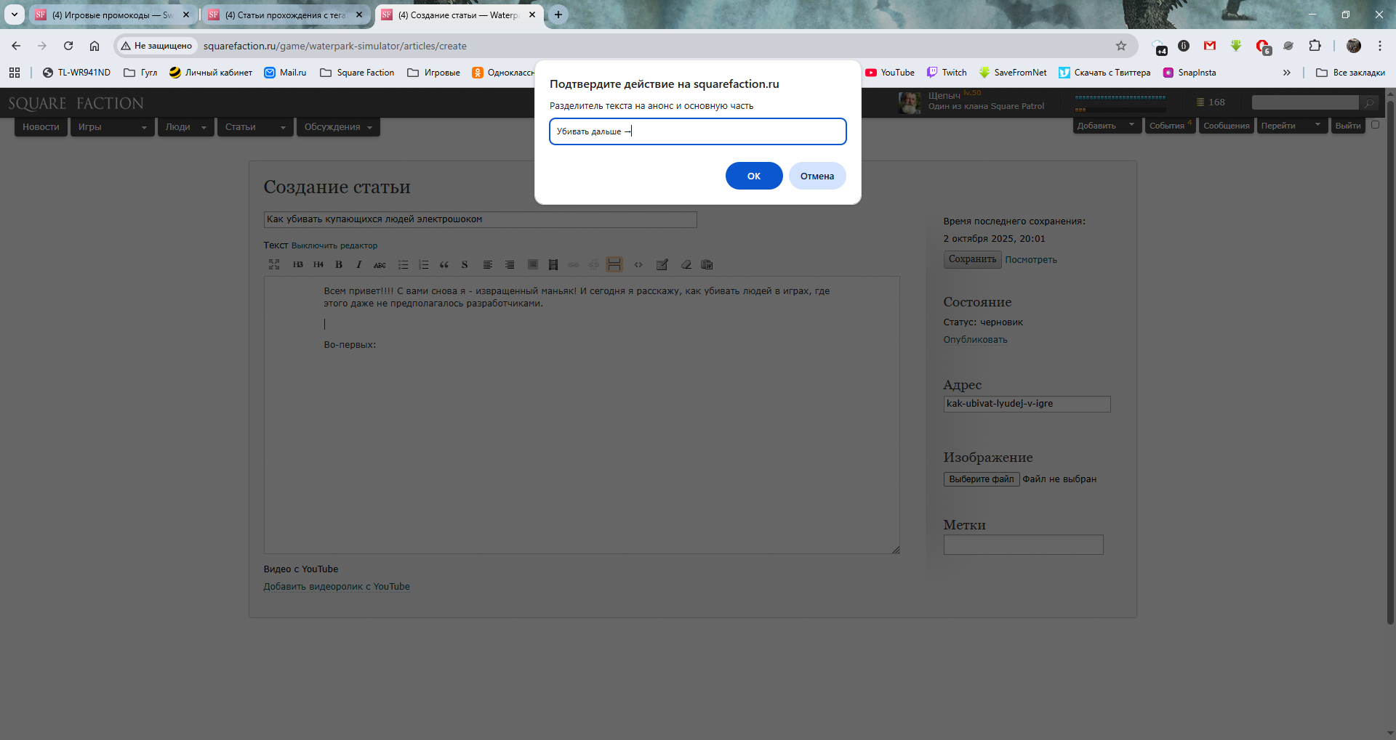This screenshot has height=740, width=1396.
Task: Click the italic formatting icon
Action: tap(359, 265)
